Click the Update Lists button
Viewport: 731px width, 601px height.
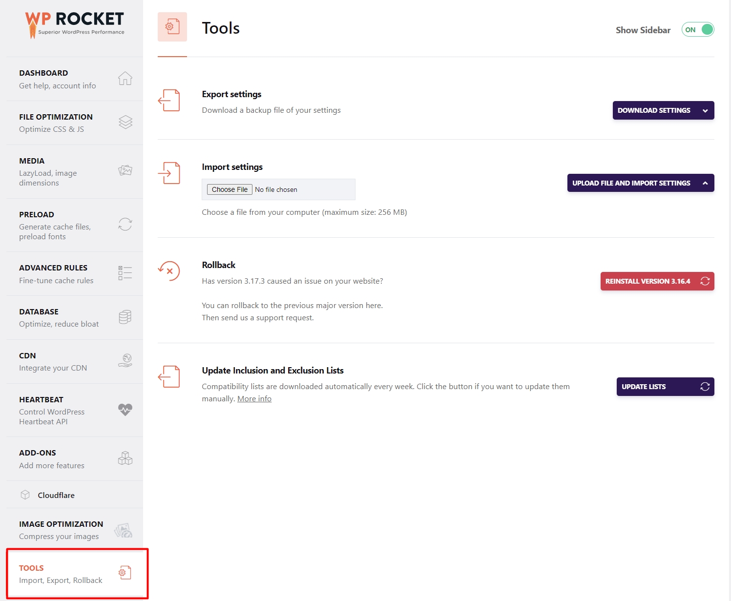point(665,387)
